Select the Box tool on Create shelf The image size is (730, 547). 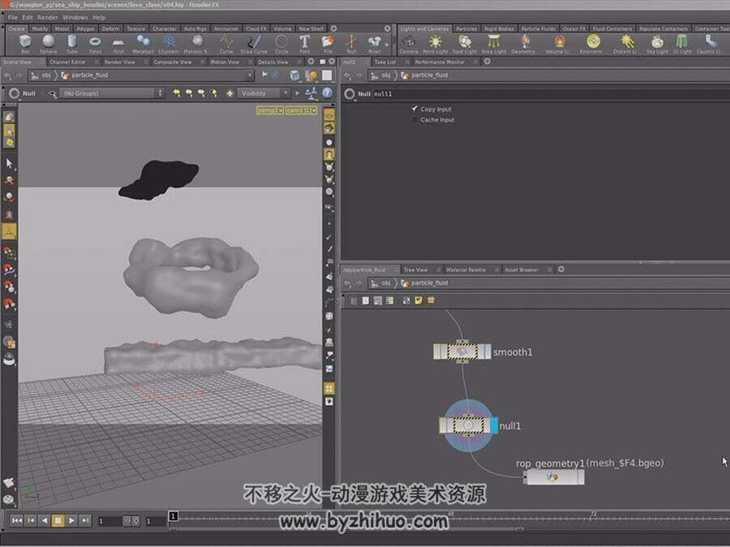[25, 45]
